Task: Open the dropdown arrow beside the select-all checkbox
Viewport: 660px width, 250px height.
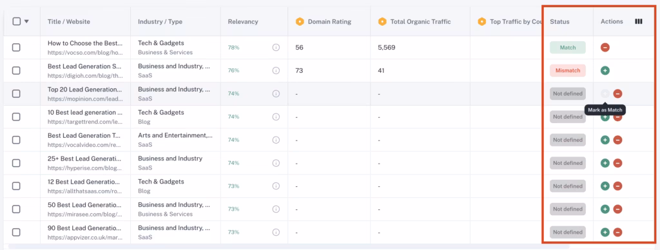Action: 26,22
